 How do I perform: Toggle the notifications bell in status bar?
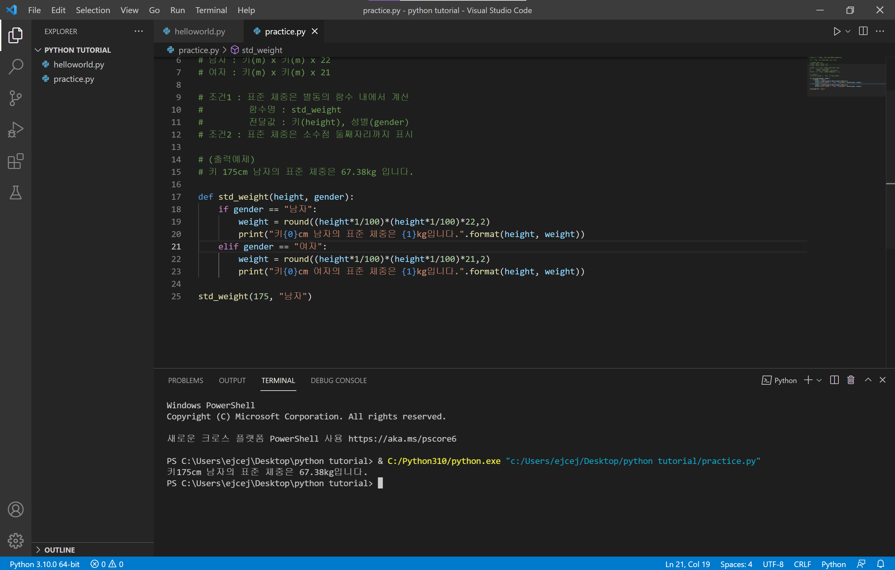pos(881,564)
